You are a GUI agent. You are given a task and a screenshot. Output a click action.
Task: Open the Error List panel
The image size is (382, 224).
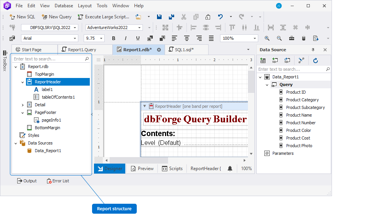tap(58, 181)
